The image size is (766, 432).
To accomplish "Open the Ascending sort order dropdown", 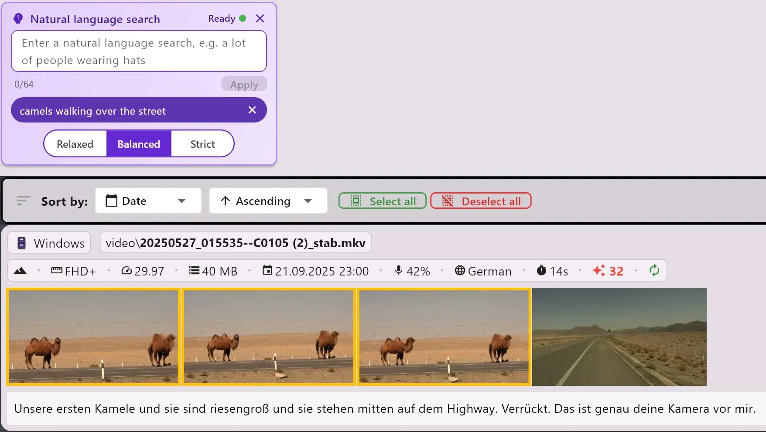I will 268,201.
